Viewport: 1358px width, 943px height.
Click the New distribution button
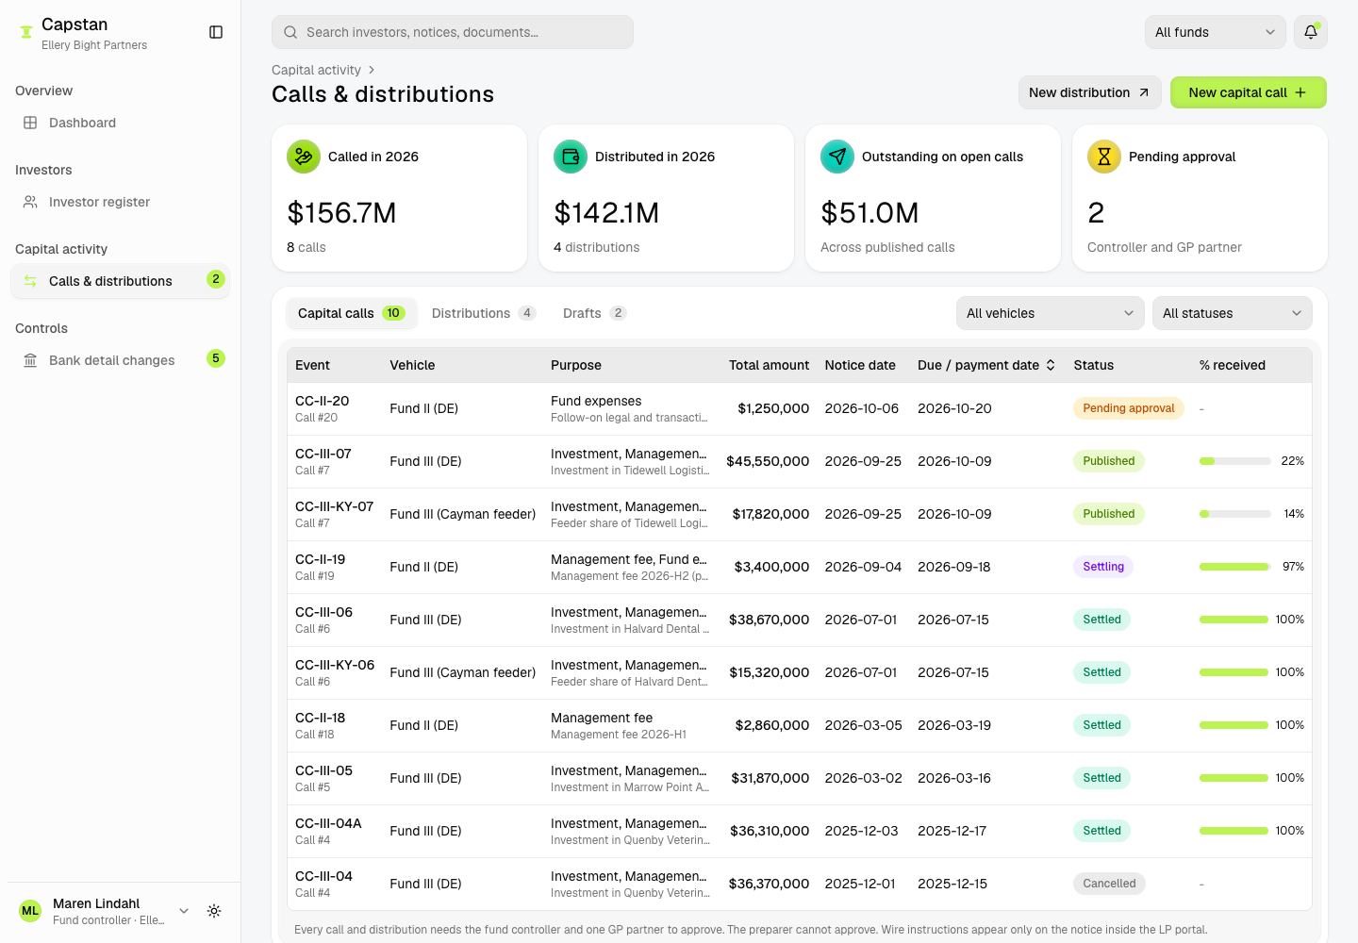coord(1090,92)
